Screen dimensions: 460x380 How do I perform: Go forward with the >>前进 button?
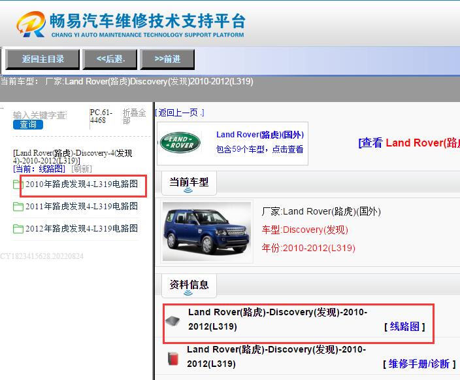pos(167,59)
